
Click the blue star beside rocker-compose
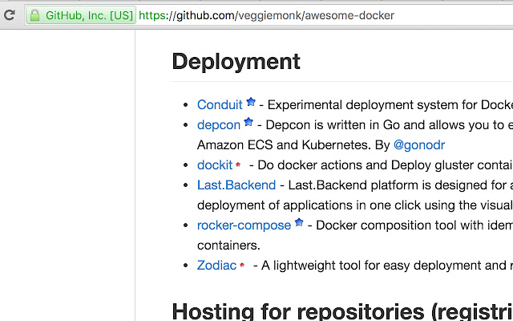tap(299, 223)
